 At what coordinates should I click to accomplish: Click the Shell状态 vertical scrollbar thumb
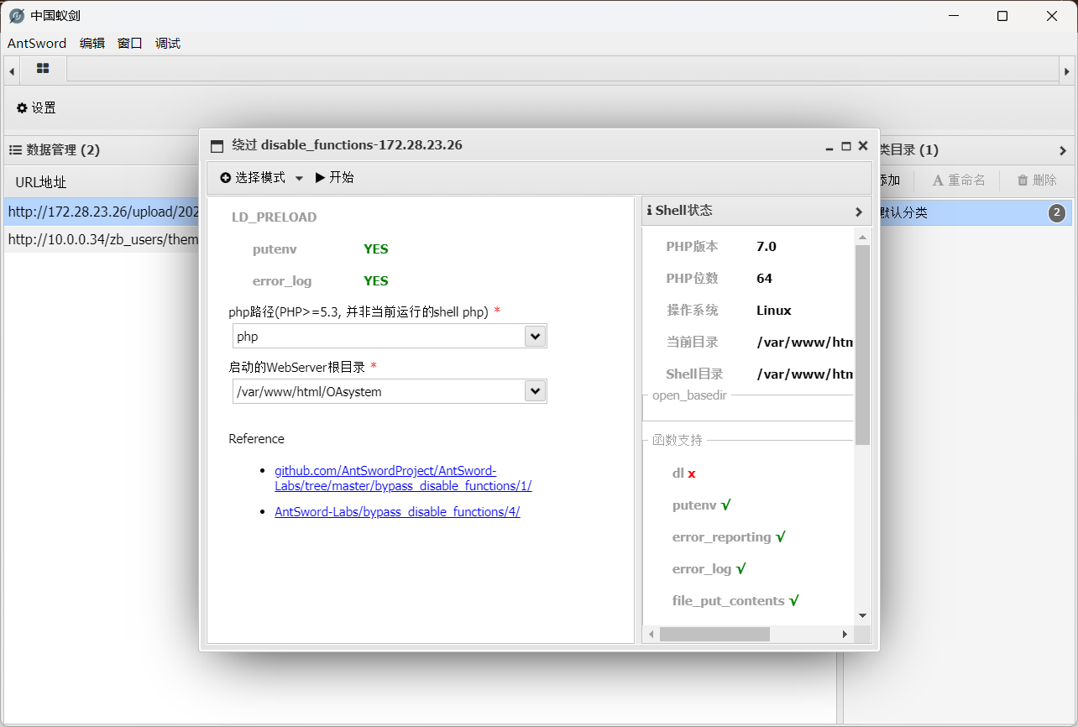pyautogui.click(x=862, y=344)
